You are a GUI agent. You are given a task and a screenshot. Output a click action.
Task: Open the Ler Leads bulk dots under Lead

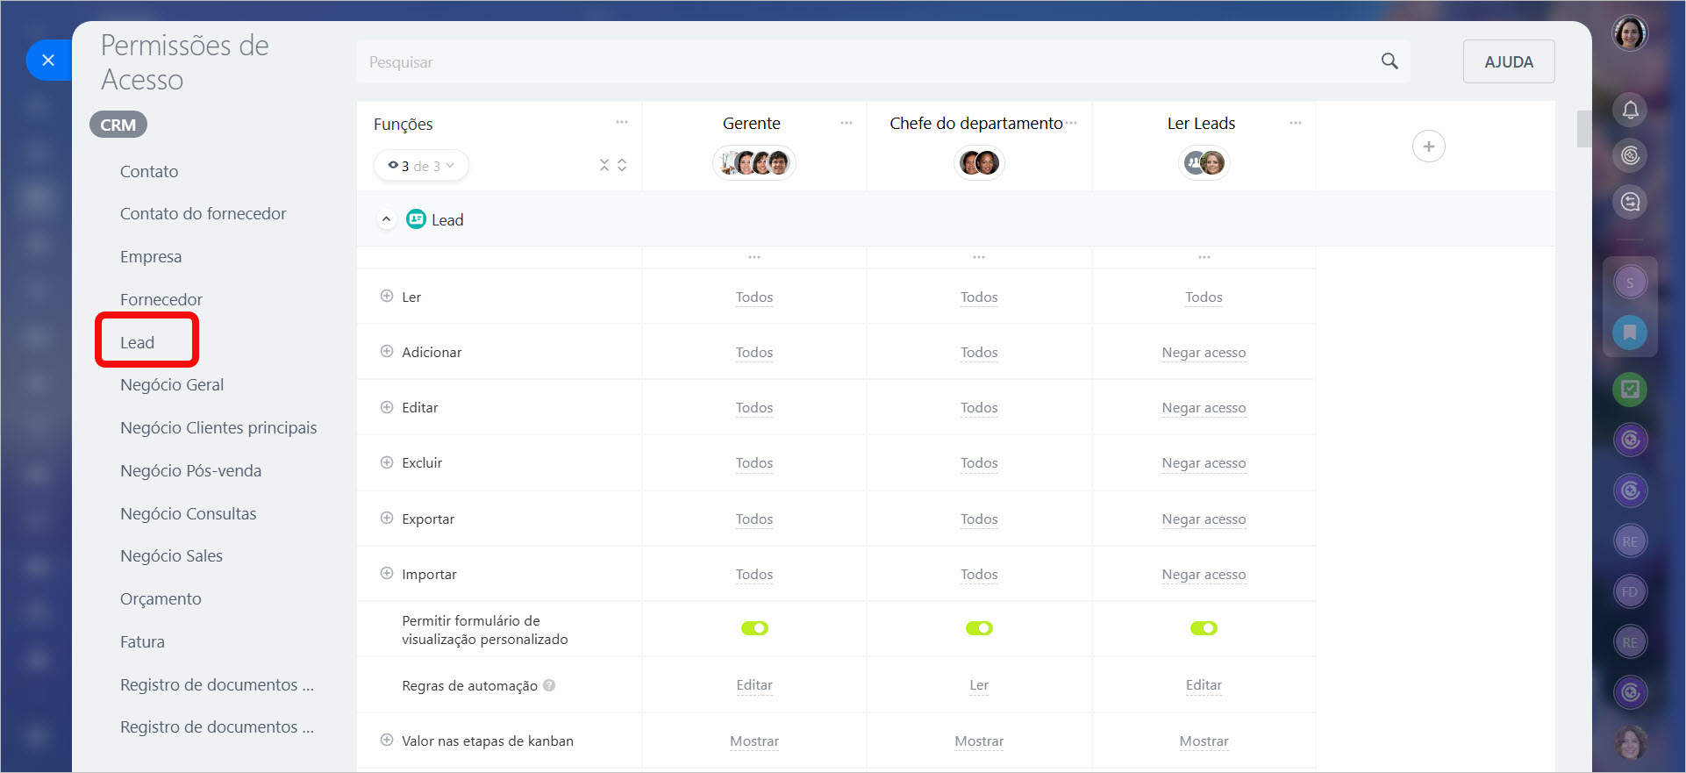1204,257
